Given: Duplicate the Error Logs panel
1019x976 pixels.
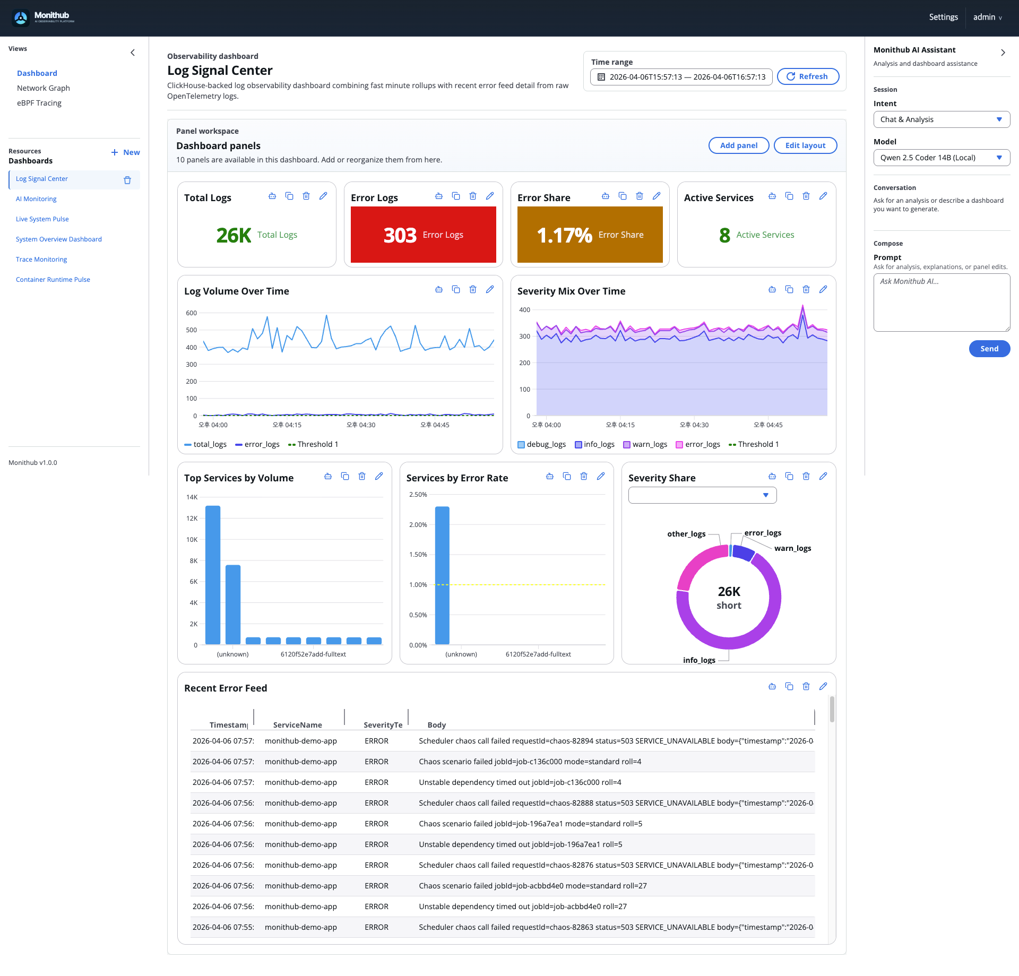Looking at the screenshot, I should [x=456, y=196].
